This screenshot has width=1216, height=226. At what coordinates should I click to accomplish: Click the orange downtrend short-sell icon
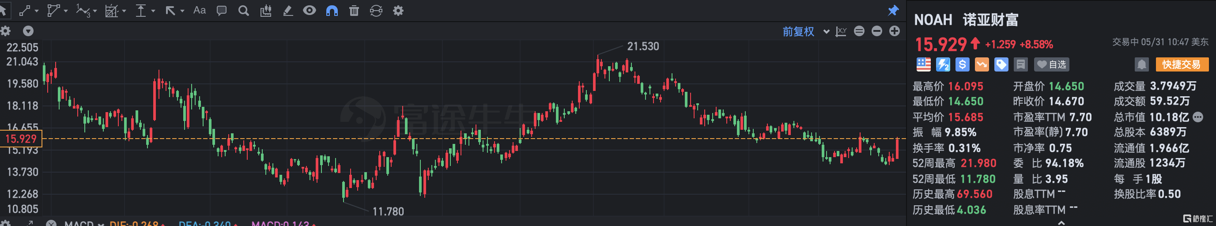pos(982,64)
